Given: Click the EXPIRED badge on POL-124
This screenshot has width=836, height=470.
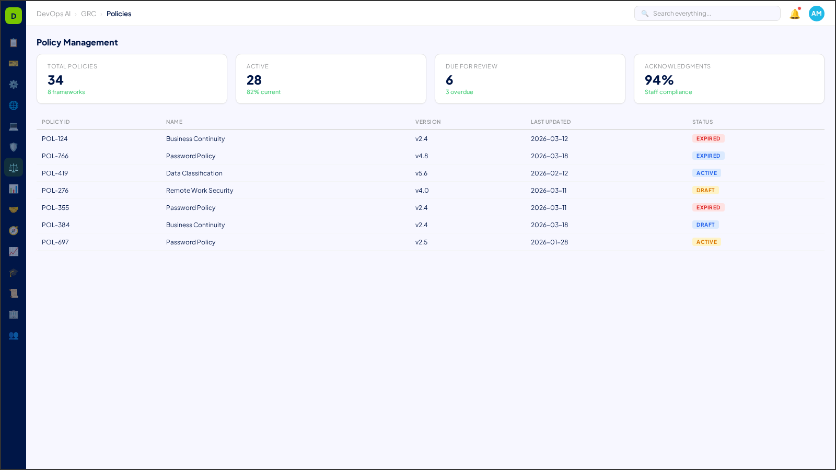Looking at the screenshot, I should (x=708, y=138).
